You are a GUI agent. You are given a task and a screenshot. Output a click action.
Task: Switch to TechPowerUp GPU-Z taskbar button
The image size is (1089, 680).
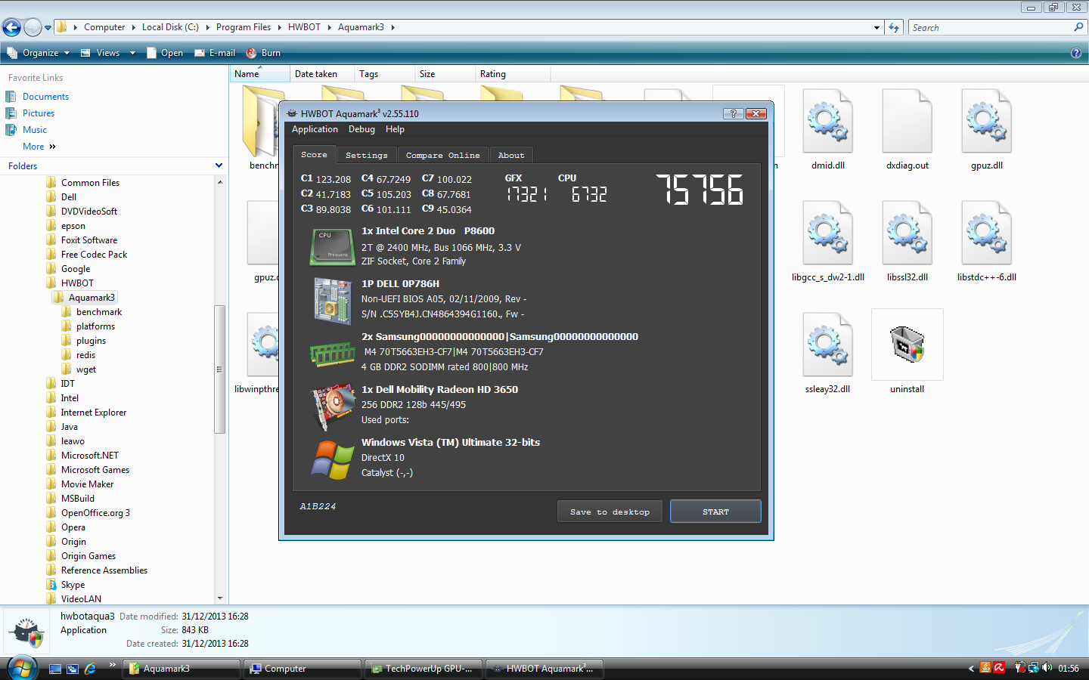(x=423, y=669)
